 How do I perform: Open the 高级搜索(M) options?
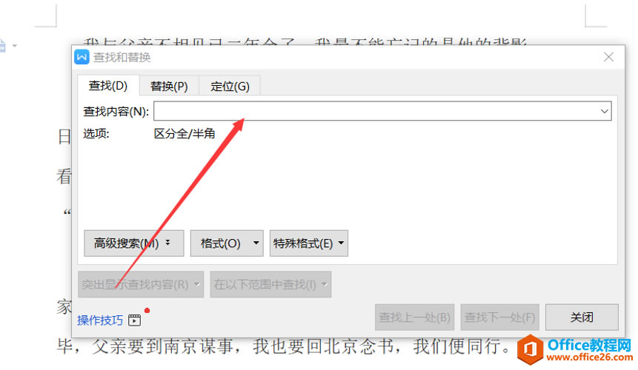tap(134, 243)
